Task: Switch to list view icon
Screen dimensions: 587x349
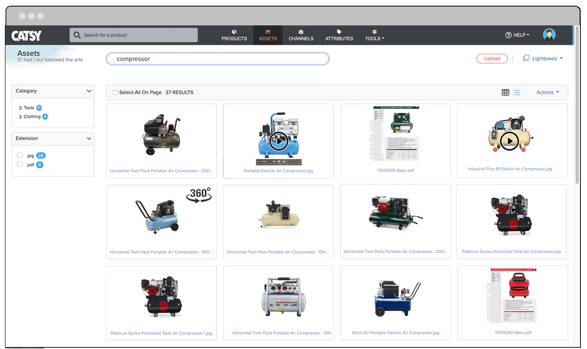Action: pos(517,93)
